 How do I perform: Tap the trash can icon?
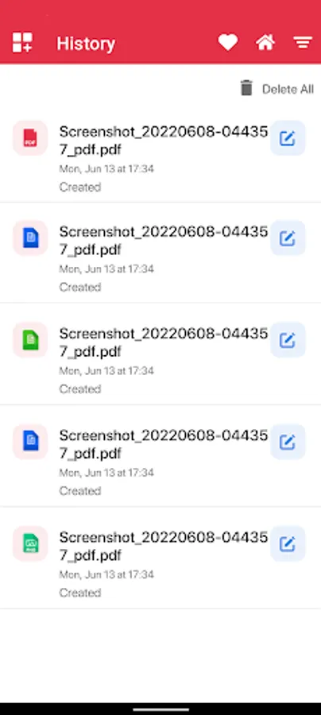click(246, 88)
